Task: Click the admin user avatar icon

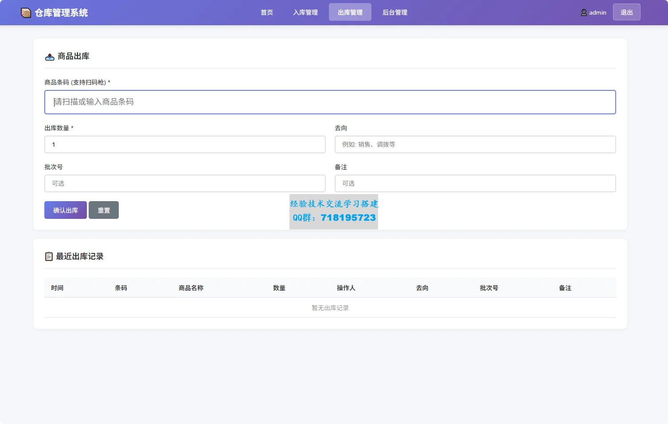Action: [x=584, y=13]
